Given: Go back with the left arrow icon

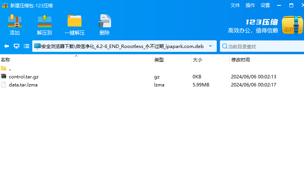Looking at the screenshot, I should tap(7, 46).
